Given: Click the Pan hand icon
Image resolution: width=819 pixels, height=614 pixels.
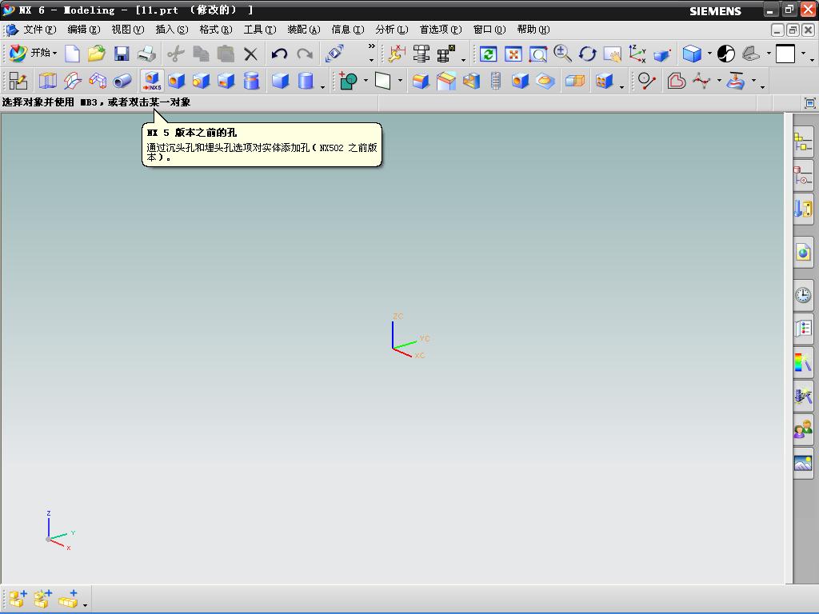Looking at the screenshot, I should coord(612,54).
